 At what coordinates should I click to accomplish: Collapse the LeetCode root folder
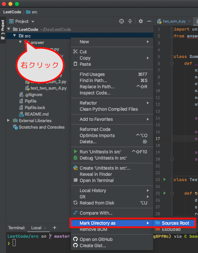tap(9, 29)
